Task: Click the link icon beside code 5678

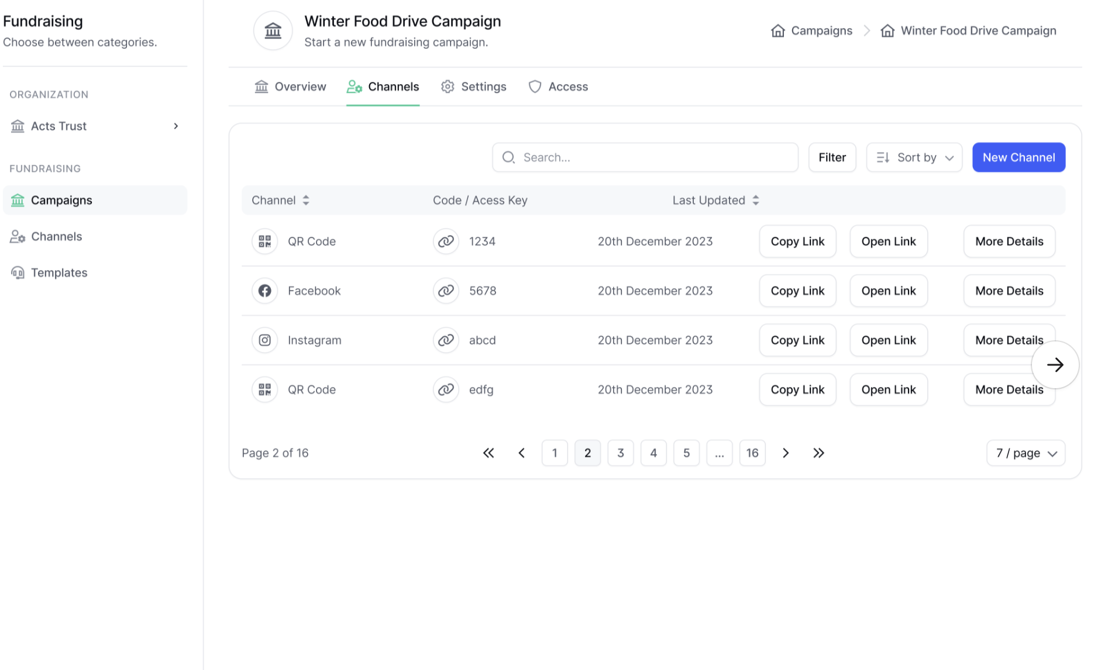Action: pyautogui.click(x=446, y=291)
